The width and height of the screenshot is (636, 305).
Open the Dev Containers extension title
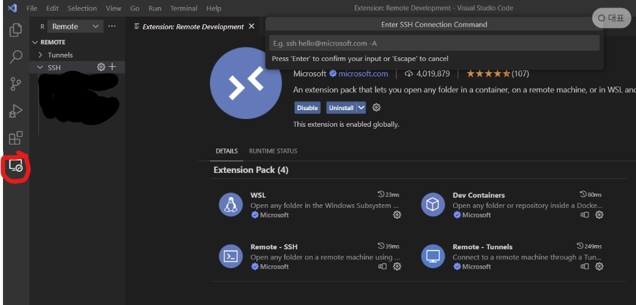click(478, 195)
